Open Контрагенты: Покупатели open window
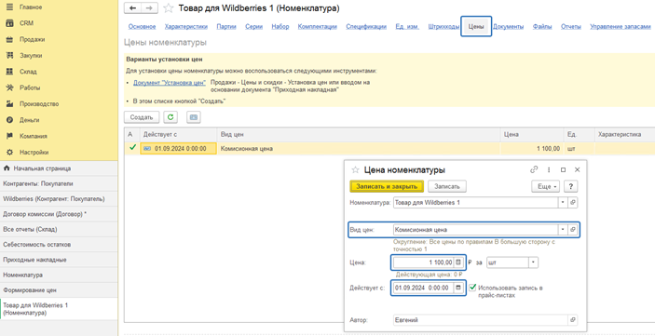Viewport: 655px width, 336px height. pos(59,183)
